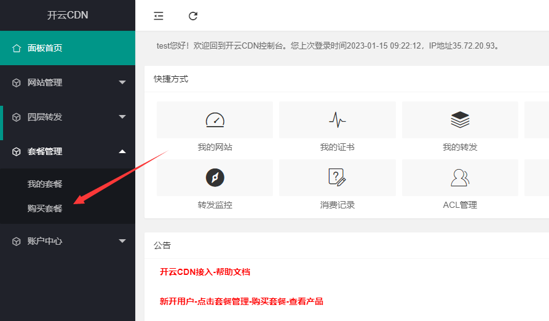Image resolution: width=549 pixels, height=321 pixels.
Task: Open the 我的转发 layers icon shortcut
Action: coord(460,120)
